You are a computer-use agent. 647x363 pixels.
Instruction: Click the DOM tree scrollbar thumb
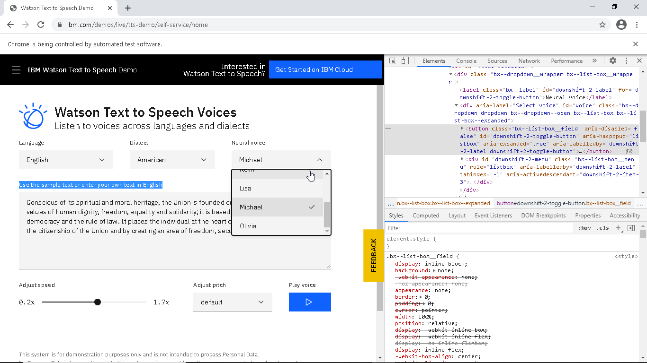pos(643,126)
